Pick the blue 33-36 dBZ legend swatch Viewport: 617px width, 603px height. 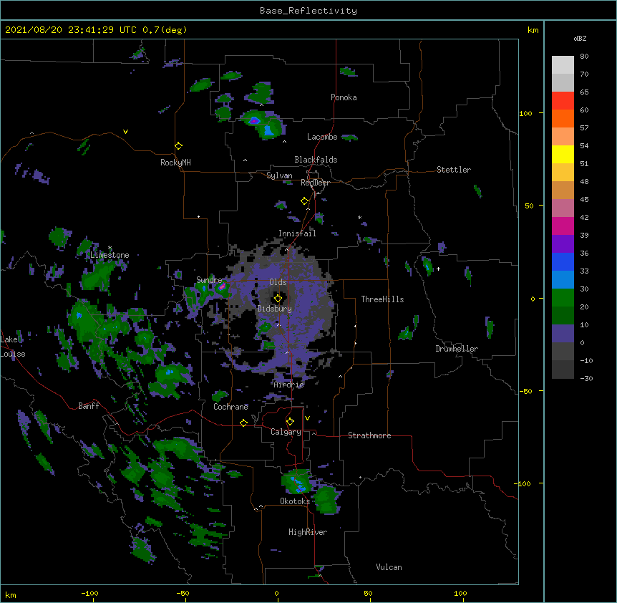[x=563, y=261]
